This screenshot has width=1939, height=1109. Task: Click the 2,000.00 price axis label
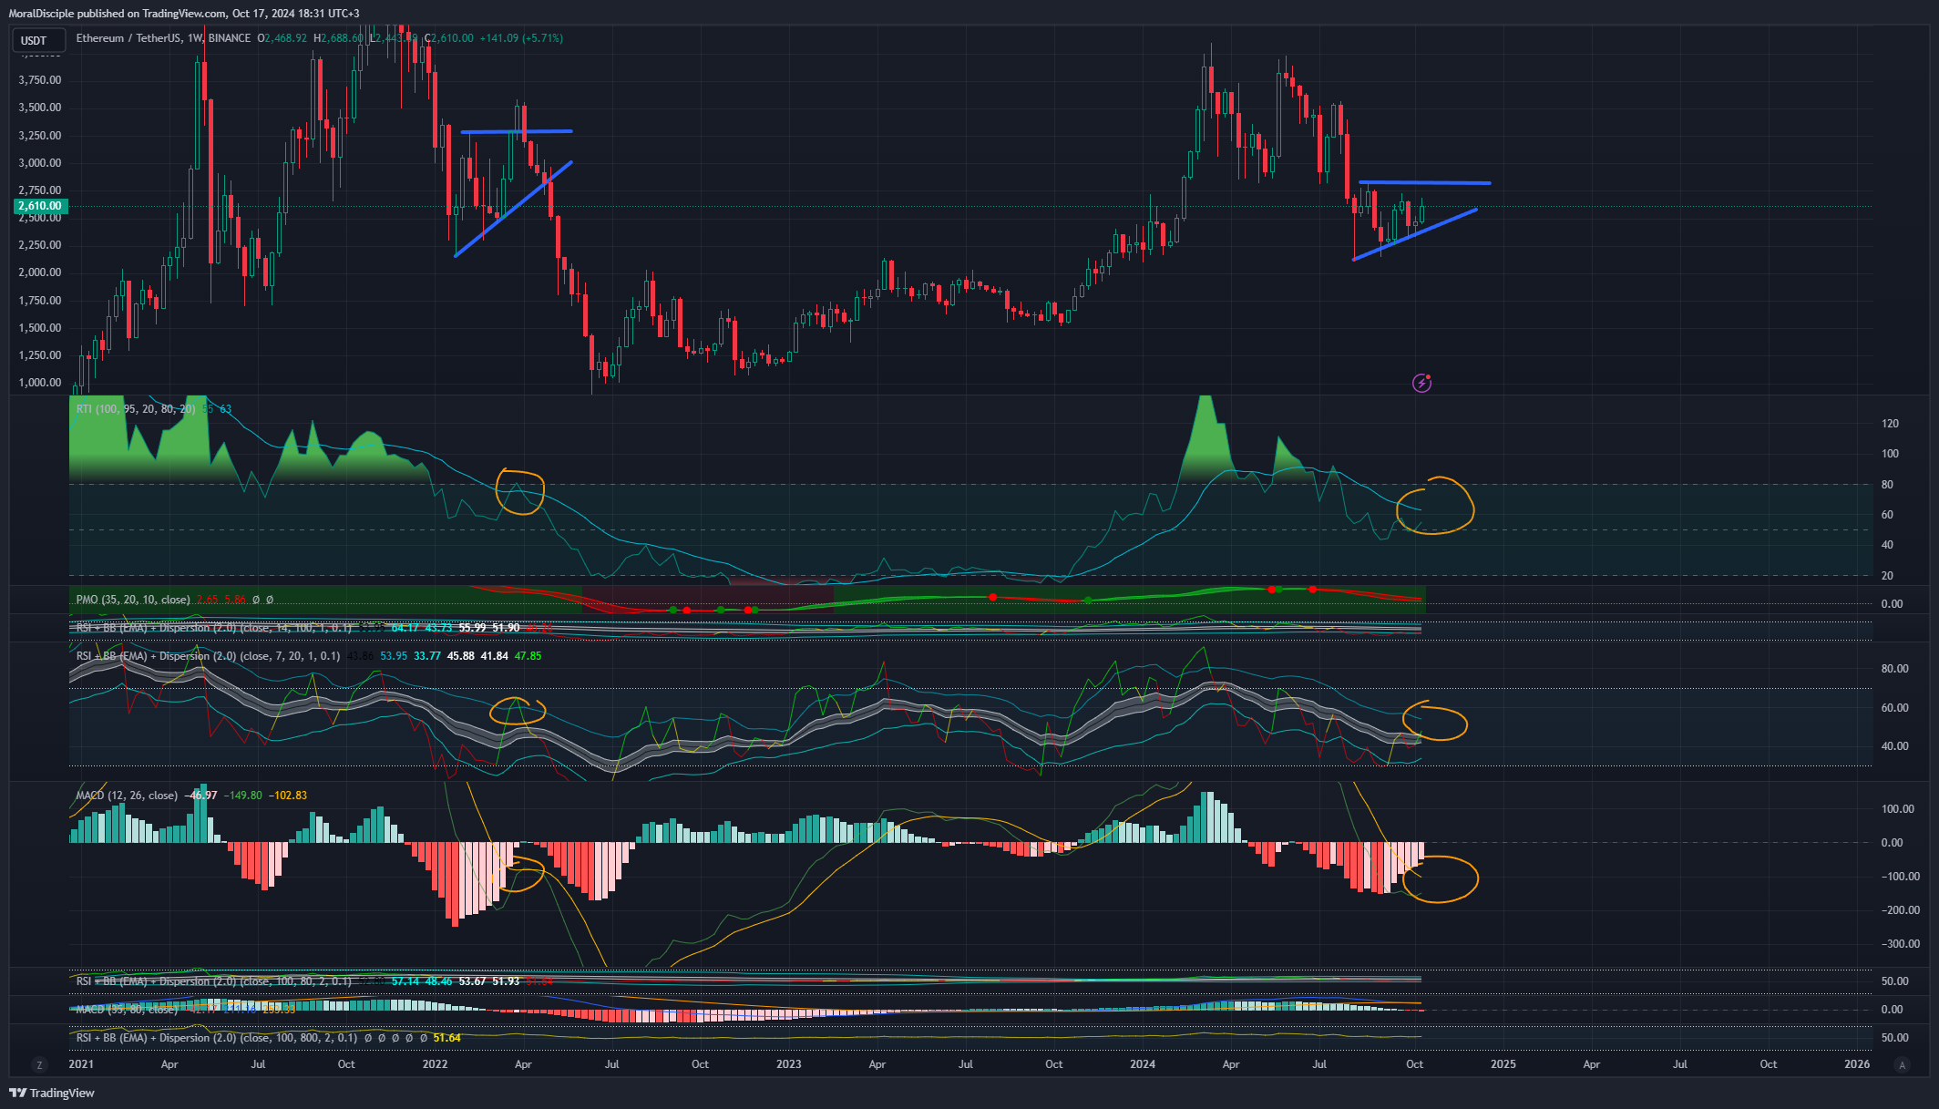(x=40, y=272)
